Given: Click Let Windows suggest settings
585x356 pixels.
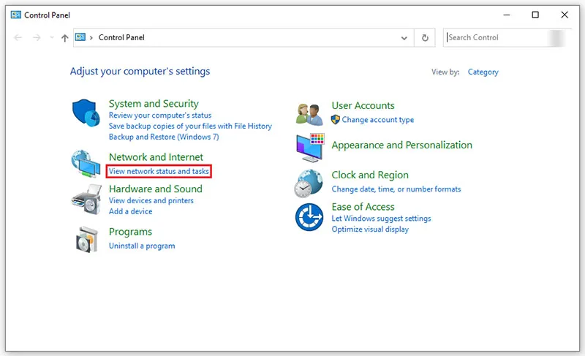Looking at the screenshot, I should point(381,219).
